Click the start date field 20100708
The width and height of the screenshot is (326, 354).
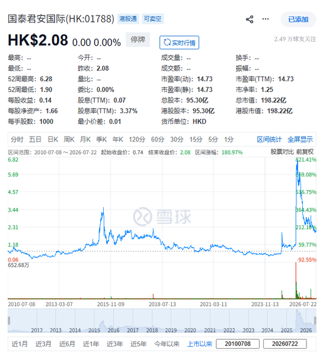coord(238,344)
